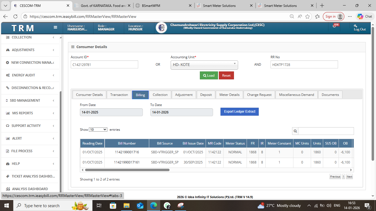The height and width of the screenshot is (211, 376).
Task: Open browser Settings and more menu
Action: pos(350,16)
